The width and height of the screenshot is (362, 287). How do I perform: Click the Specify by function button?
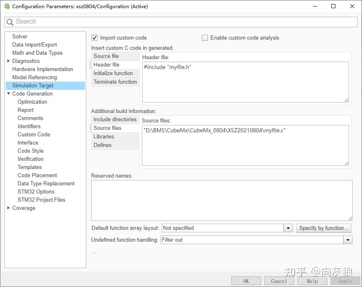[324, 228]
